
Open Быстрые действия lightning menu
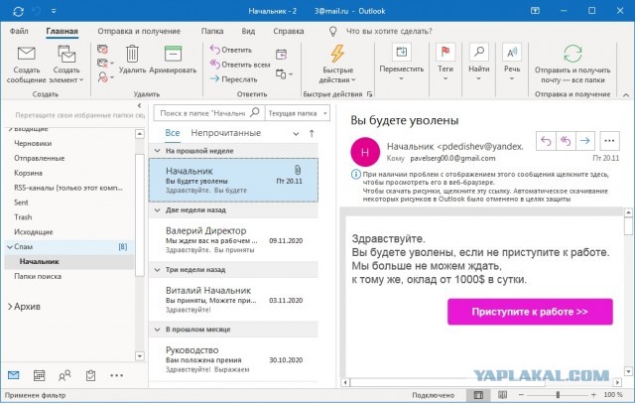(x=337, y=64)
